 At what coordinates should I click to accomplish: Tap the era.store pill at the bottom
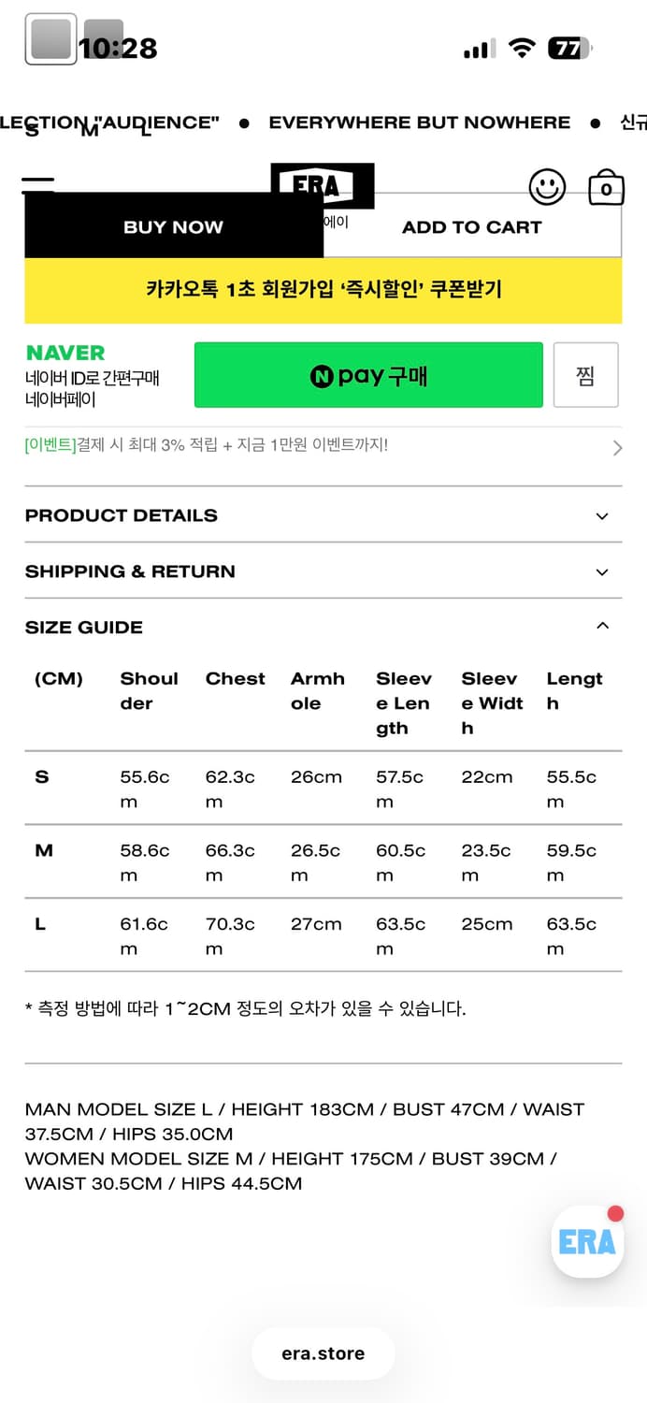click(x=323, y=1352)
